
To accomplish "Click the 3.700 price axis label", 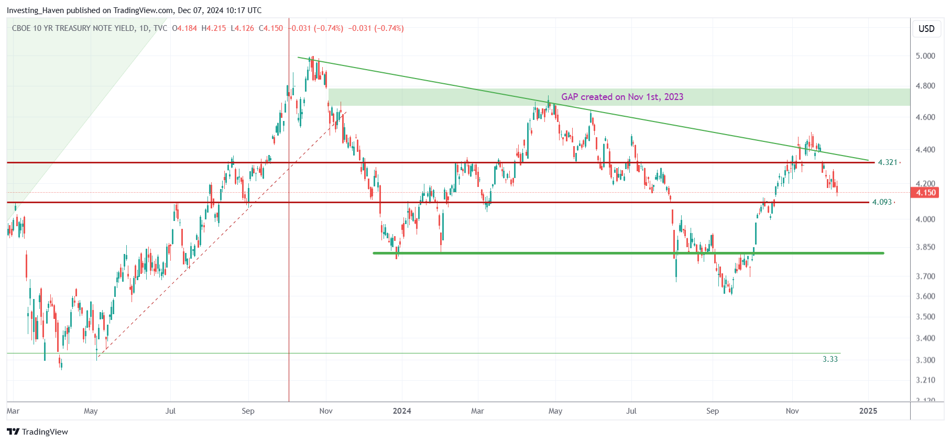I will click(x=925, y=276).
